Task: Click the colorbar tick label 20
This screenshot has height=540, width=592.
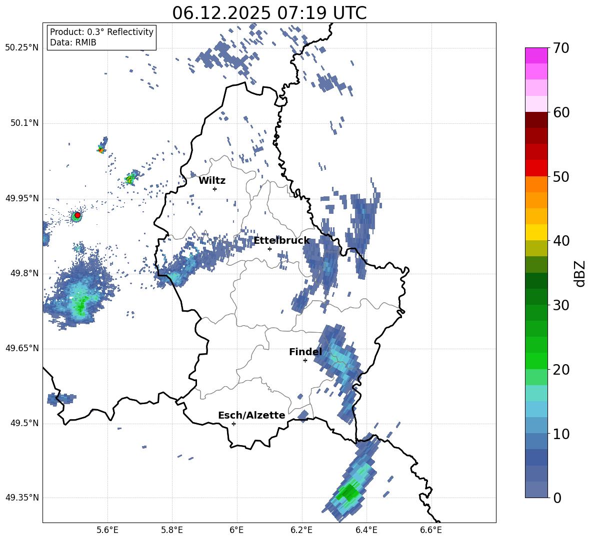Action: [x=561, y=369]
